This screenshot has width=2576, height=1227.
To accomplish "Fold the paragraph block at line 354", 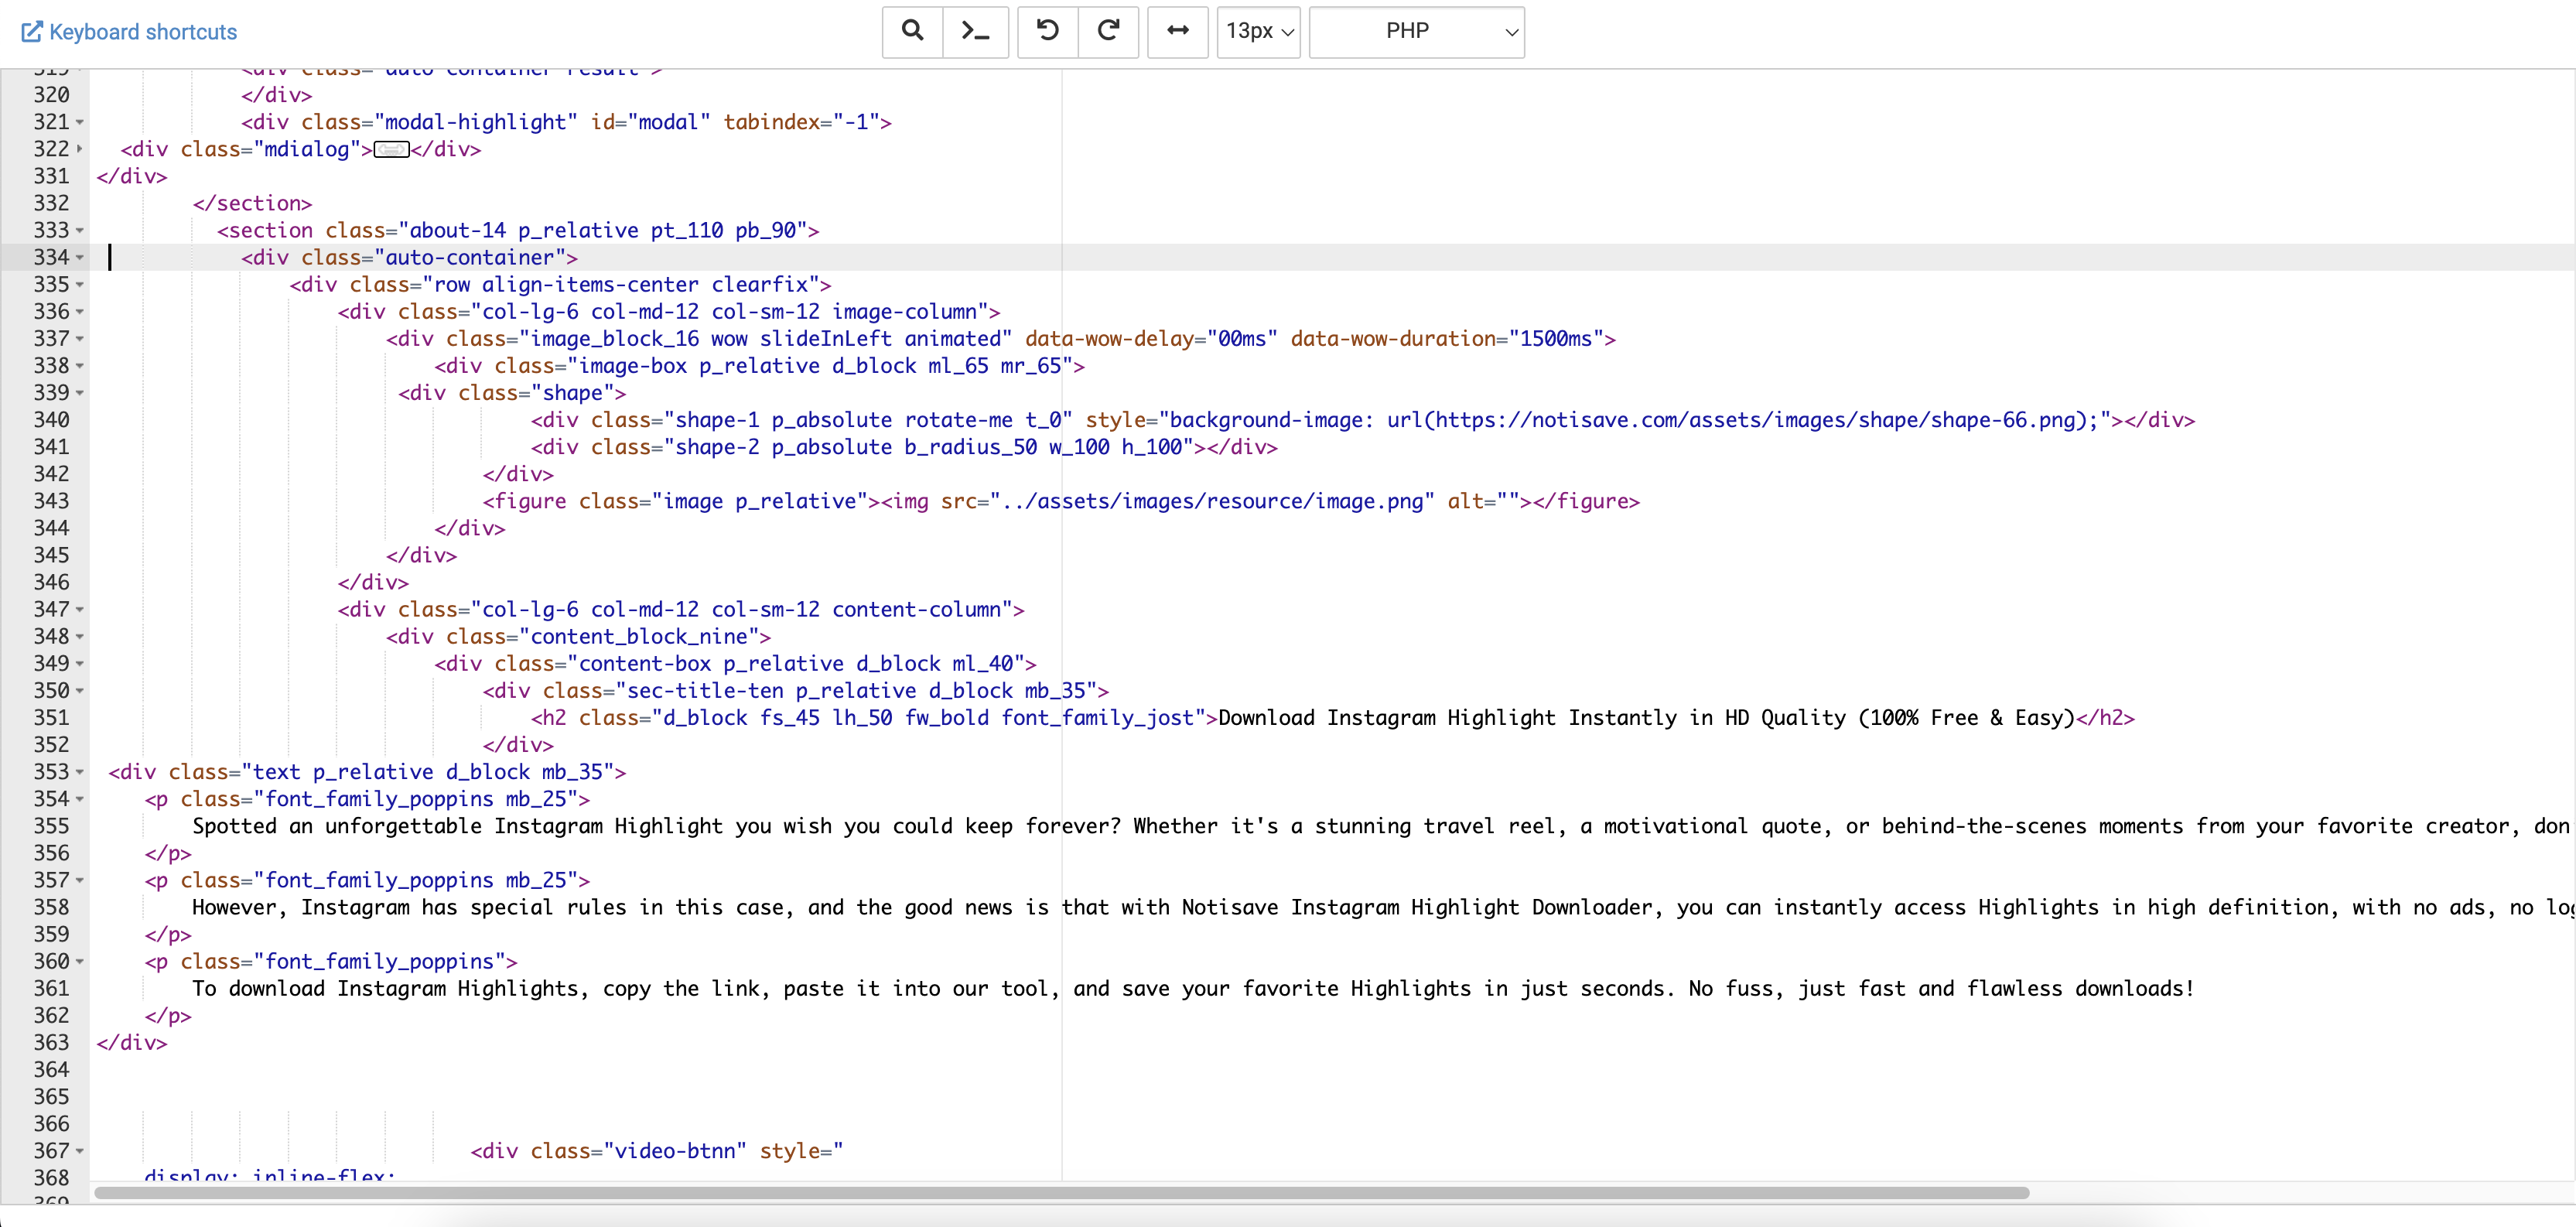I will click(80, 799).
